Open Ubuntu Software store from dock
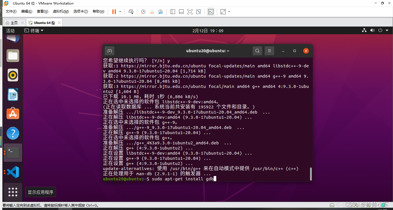The width and height of the screenshot is (393, 210). 13,114
